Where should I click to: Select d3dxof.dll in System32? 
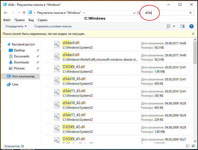click(x=118, y=45)
